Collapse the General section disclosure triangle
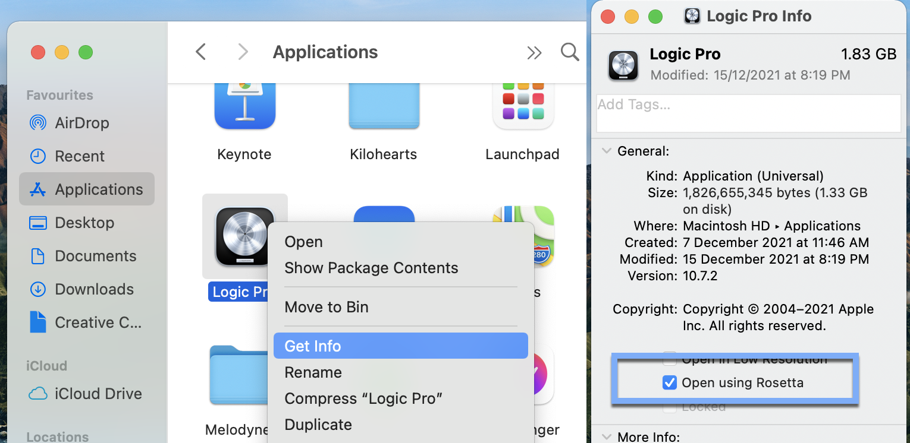Image resolution: width=910 pixels, height=443 pixels. [x=606, y=151]
